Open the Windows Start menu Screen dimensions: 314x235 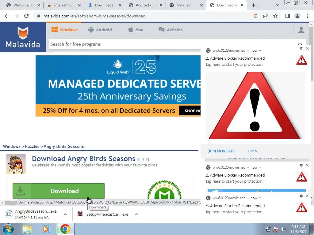[x=8, y=229]
